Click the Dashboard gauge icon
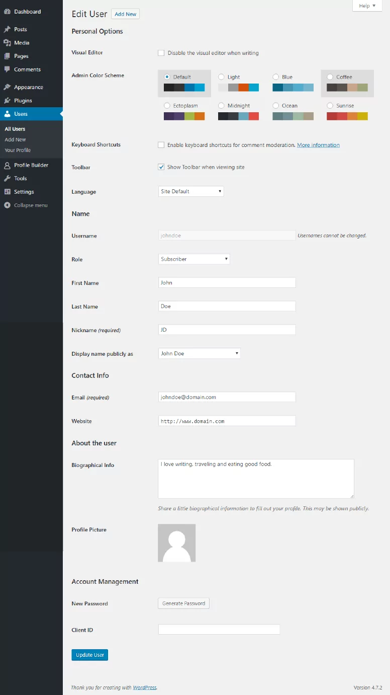Viewport: 390px width, 695px height. [7, 12]
